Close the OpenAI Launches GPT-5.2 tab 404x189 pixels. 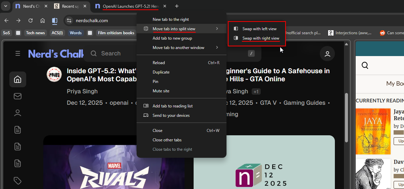pyautogui.click(x=164, y=6)
